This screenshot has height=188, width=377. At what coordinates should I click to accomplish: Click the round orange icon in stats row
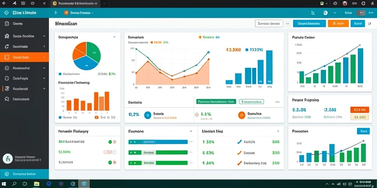[242, 115]
